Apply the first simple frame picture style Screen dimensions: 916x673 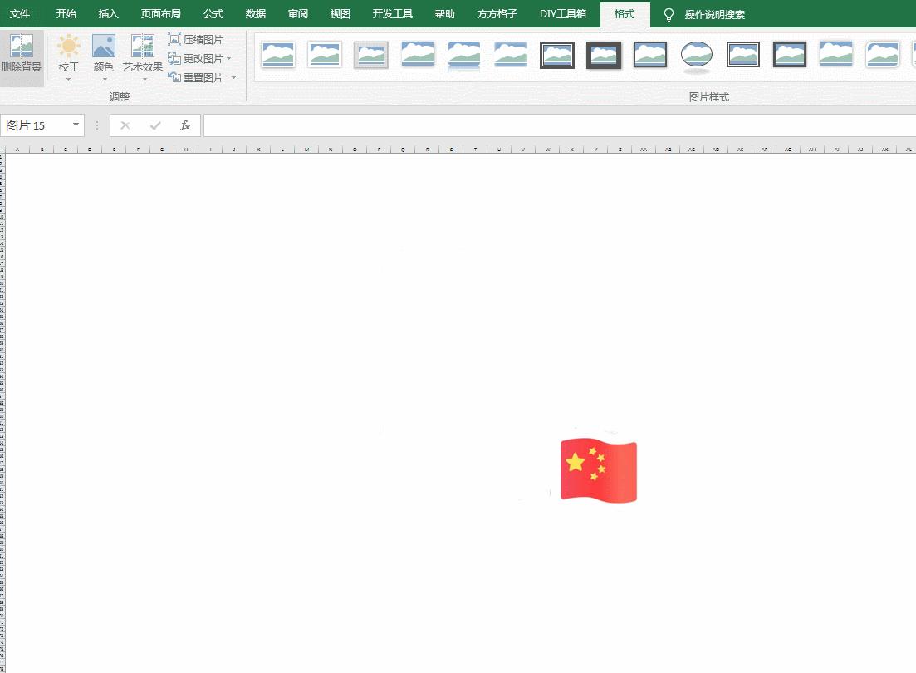278,54
